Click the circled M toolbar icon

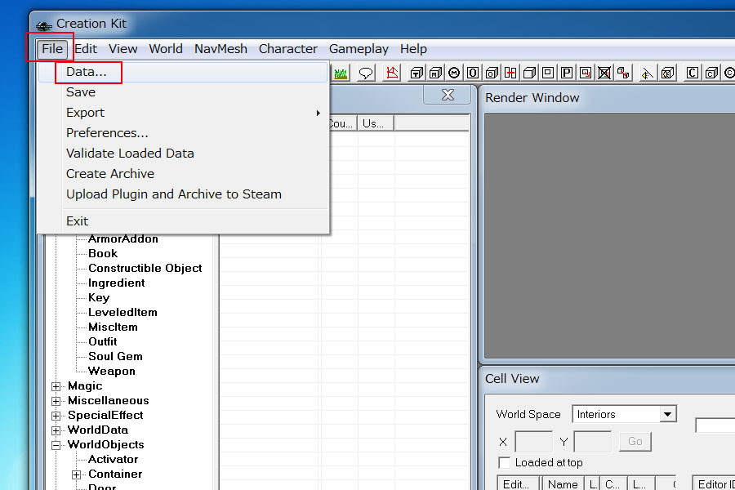(454, 73)
